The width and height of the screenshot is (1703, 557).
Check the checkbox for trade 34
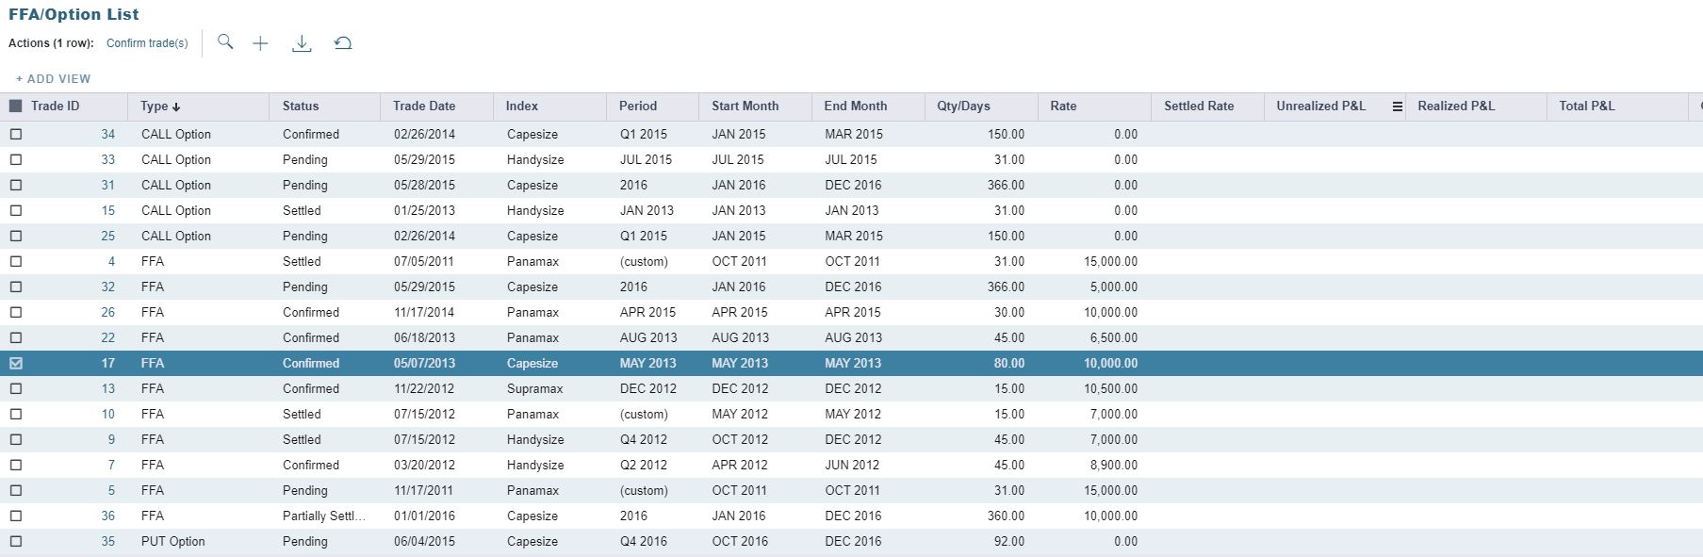16,134
